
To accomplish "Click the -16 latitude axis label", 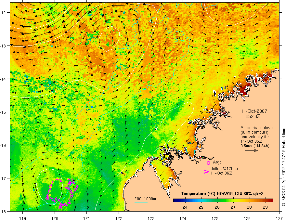I will 3,145.
